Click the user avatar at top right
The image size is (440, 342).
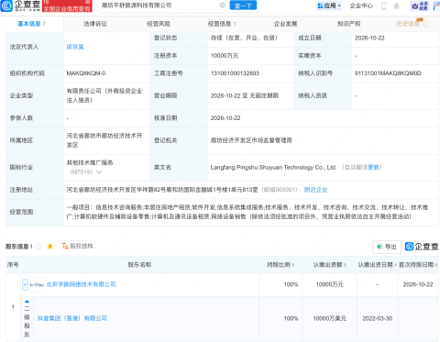436,6
